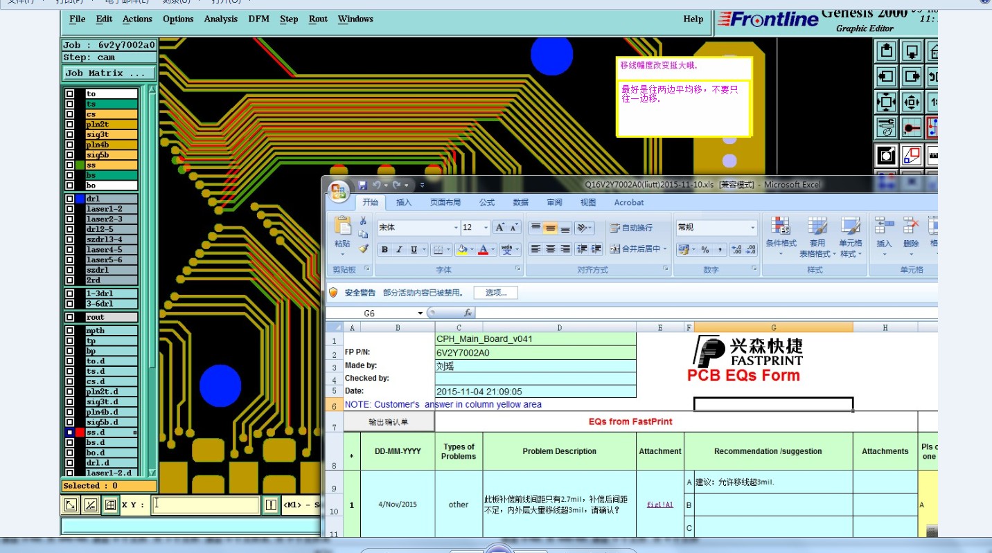Click the Format Painter brush icon
The image size is (992, 553).
click(x=363, y=248)
